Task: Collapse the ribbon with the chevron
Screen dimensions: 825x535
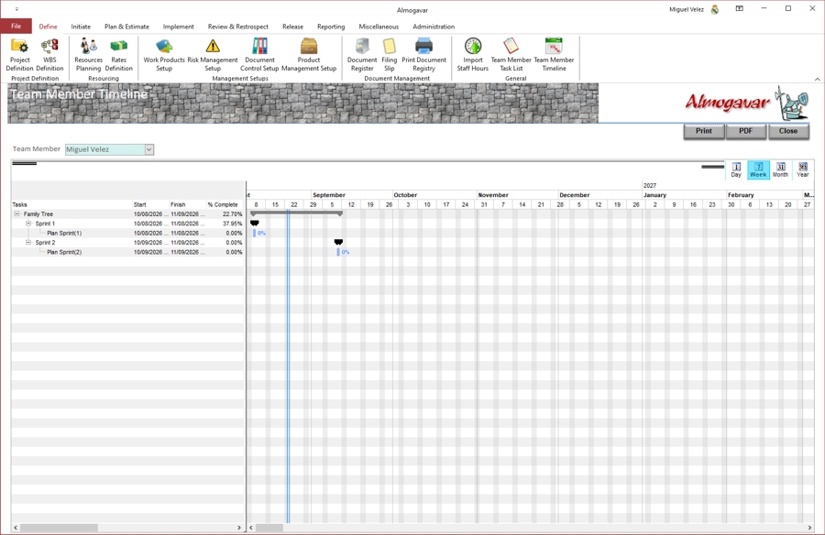Action: point(817,79)
